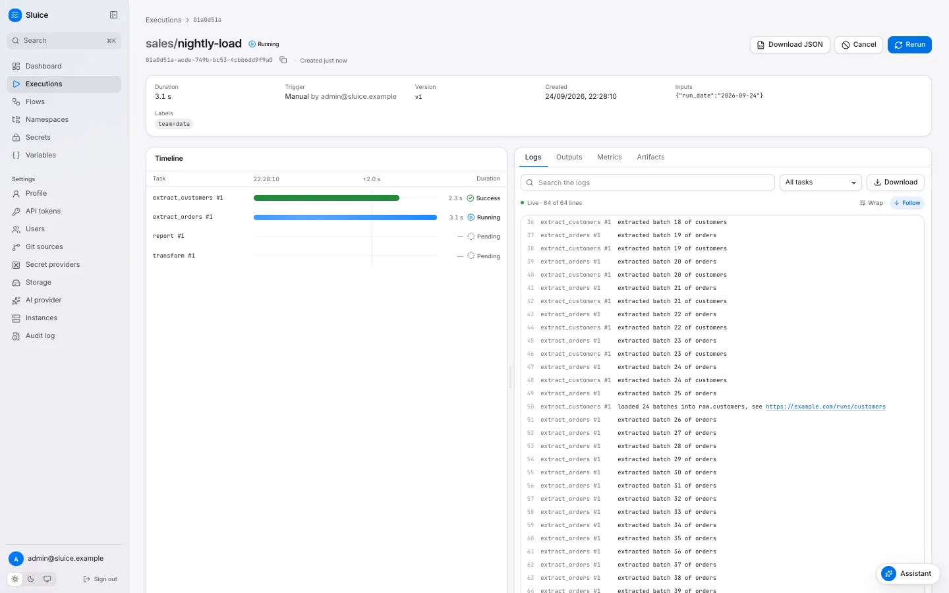
Task: Switch to the Outputs tab
Action: pyautogui.click(x=569, y=157)
